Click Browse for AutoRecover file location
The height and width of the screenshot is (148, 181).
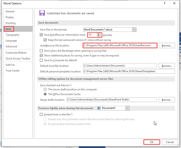pyautogui.click(x=167, y=46)
